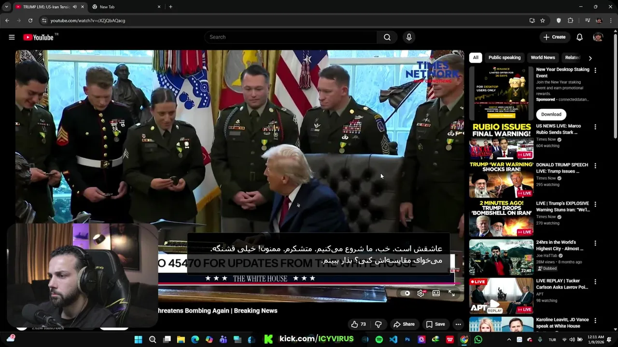Toggle autoplay switch in video player
The image size is (618, 347).
406,293
